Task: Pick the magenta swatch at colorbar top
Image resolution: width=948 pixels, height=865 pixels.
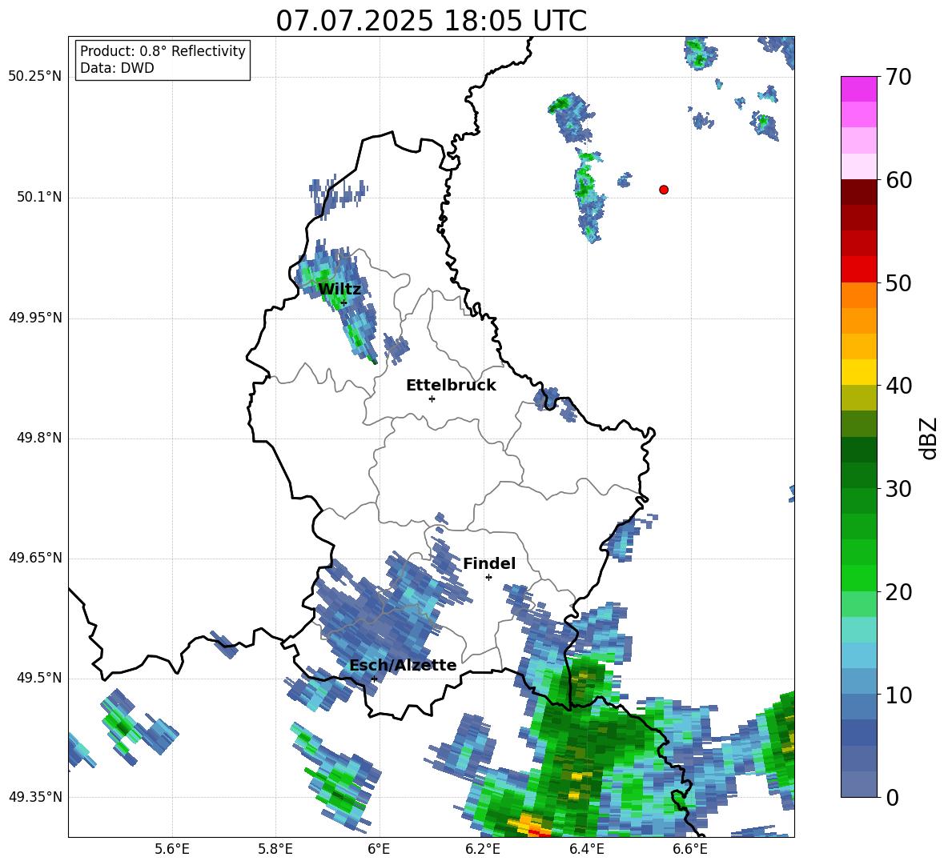Action: (858, 89)
